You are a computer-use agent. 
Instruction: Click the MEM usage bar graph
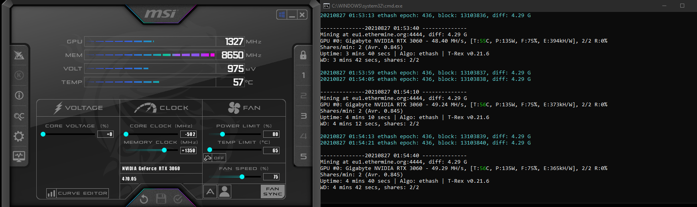point(150,55)
